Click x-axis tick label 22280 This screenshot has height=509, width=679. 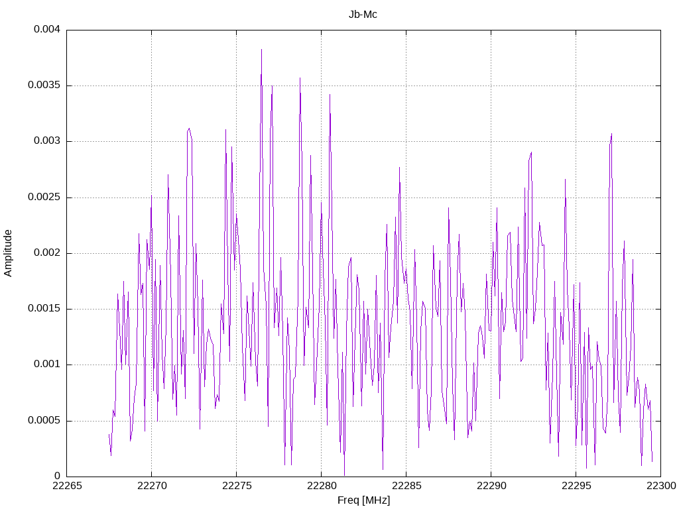tap(322, 486)
